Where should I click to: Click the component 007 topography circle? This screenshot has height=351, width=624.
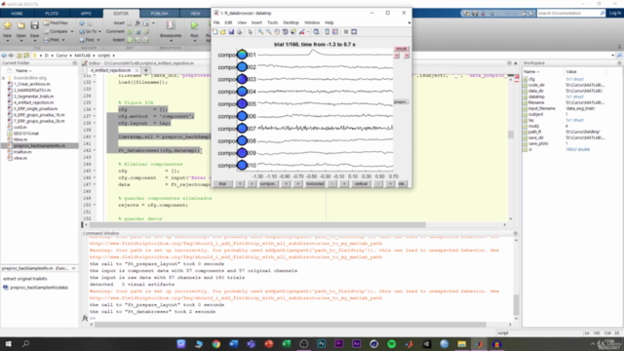pyautogui.click(x=242, y=128)
